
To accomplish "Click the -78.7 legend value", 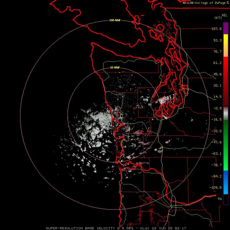I will coord(216,165).
